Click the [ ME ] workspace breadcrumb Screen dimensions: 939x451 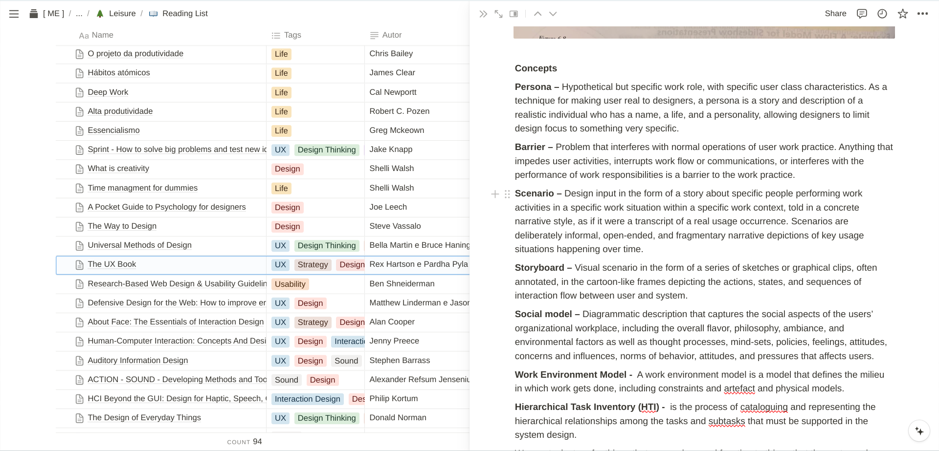click(47, 14)
